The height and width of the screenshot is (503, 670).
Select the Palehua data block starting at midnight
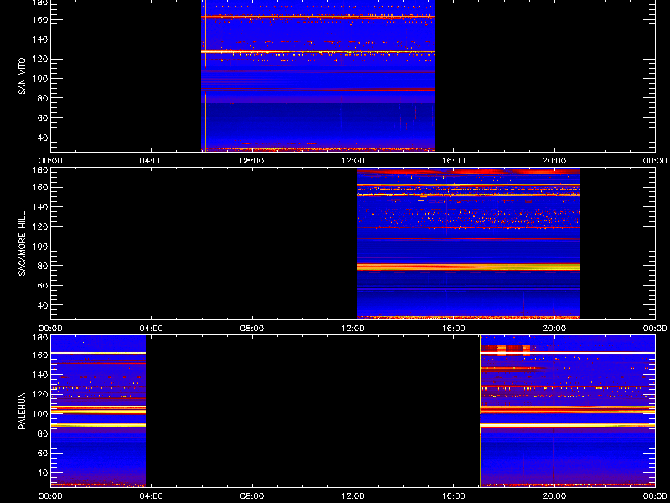pos(98,411)
